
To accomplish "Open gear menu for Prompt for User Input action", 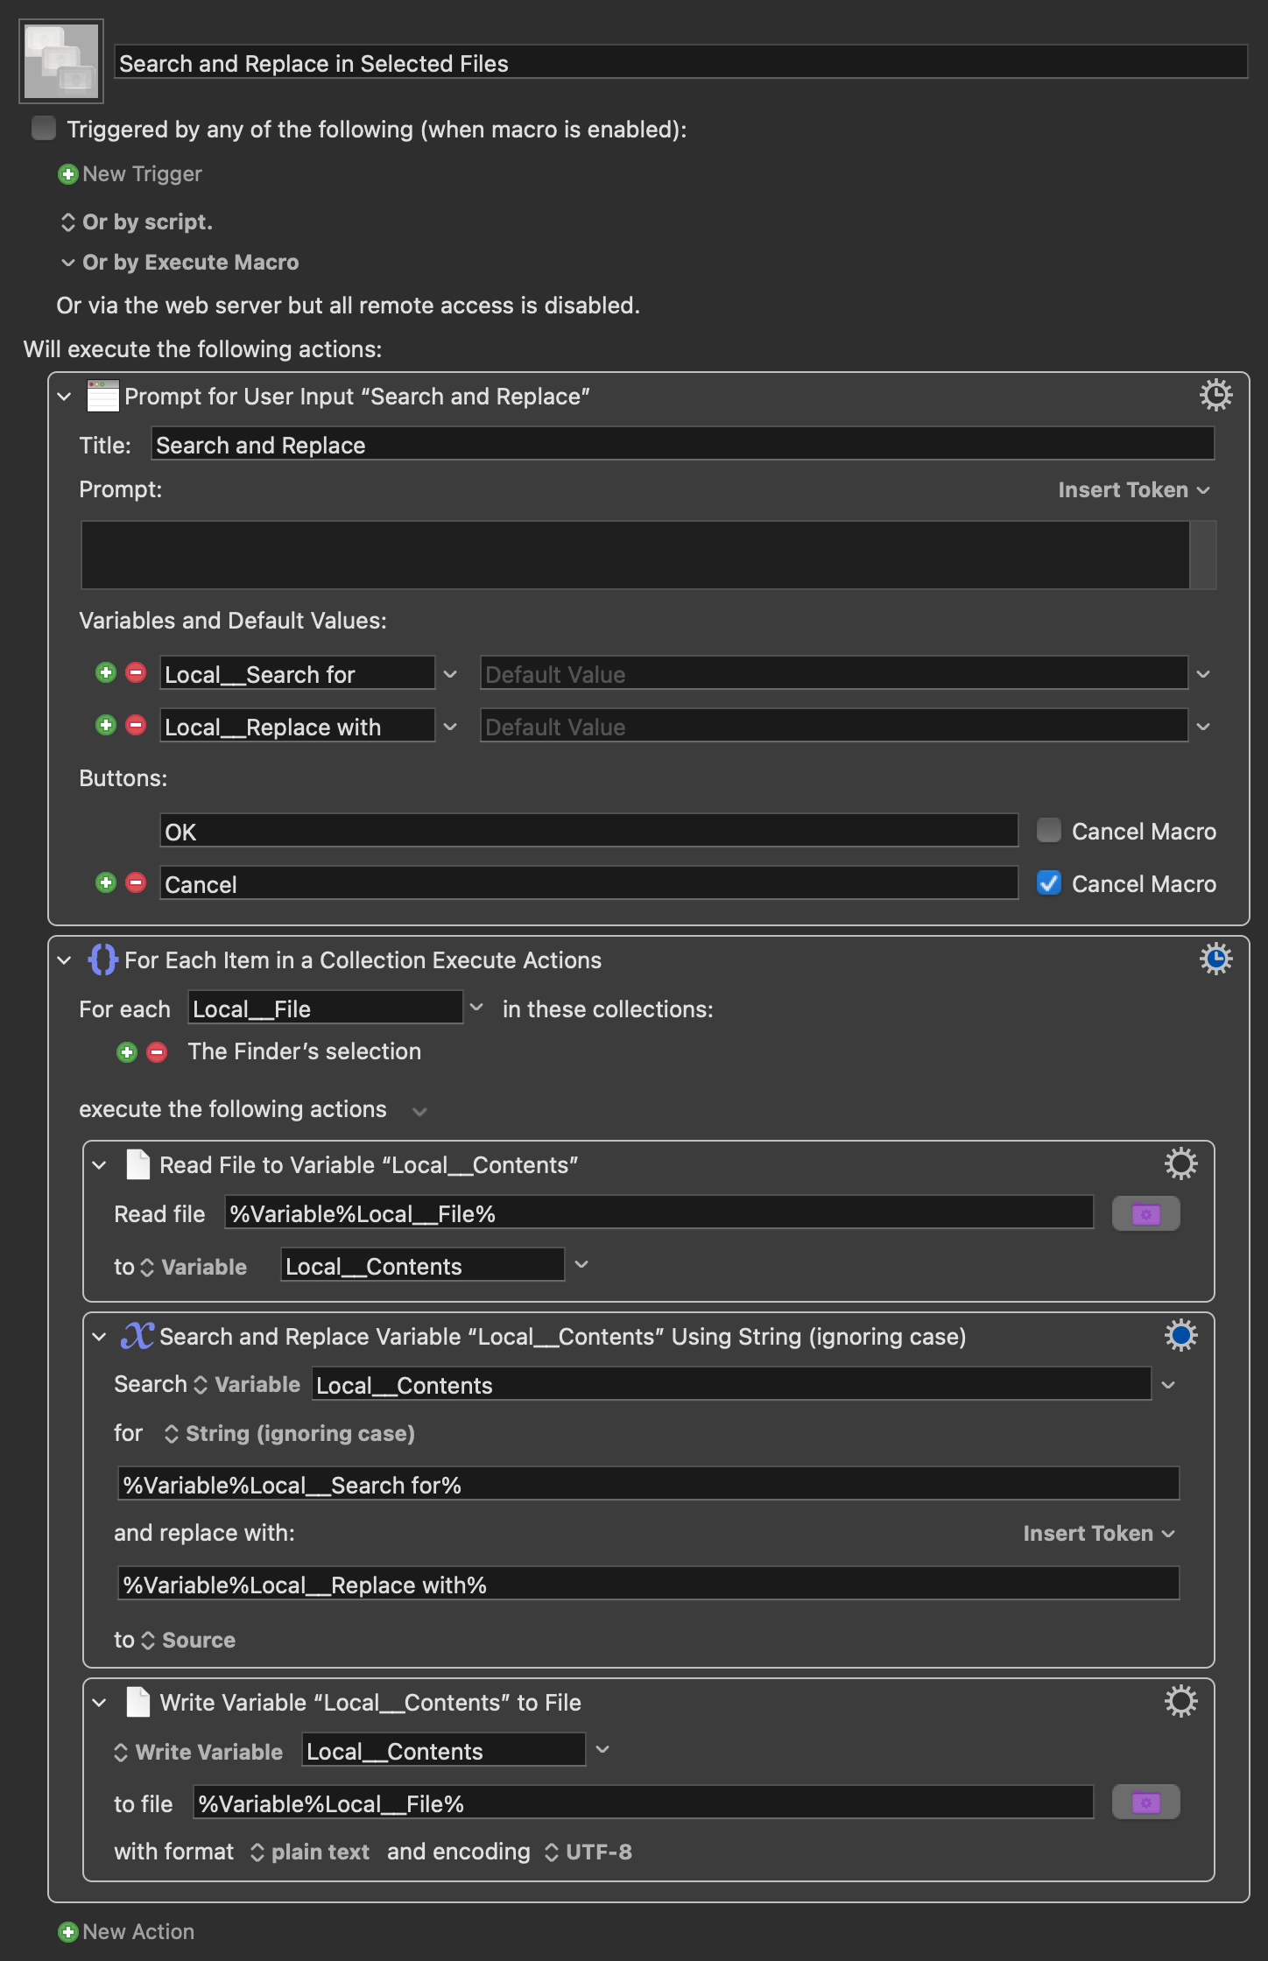I will click(x=1215, y=396).
